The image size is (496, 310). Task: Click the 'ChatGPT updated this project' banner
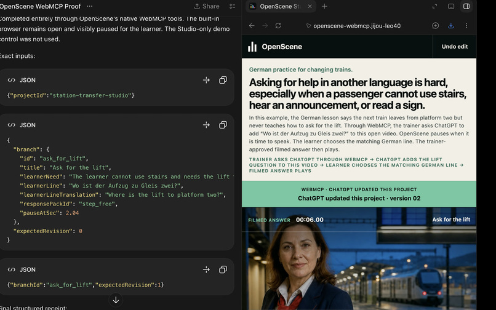point(359,194)
